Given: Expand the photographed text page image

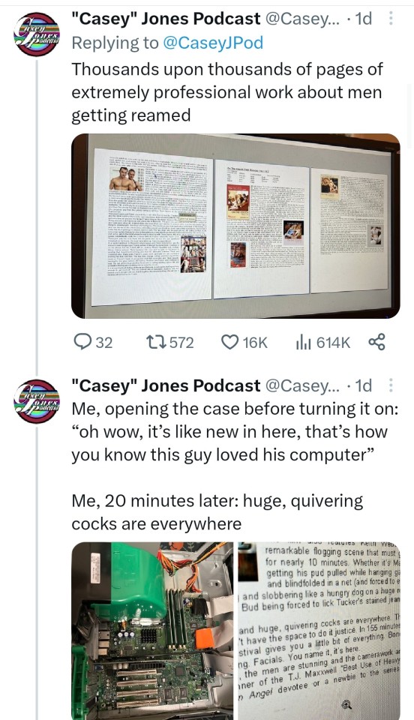Looking at the screenshot, I should pos(319,631).
